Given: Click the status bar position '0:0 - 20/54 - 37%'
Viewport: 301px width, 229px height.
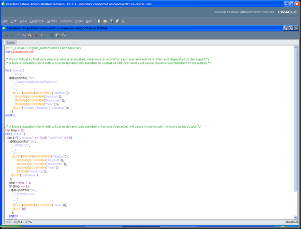Looking at the screenshot, I should [18, 222].
